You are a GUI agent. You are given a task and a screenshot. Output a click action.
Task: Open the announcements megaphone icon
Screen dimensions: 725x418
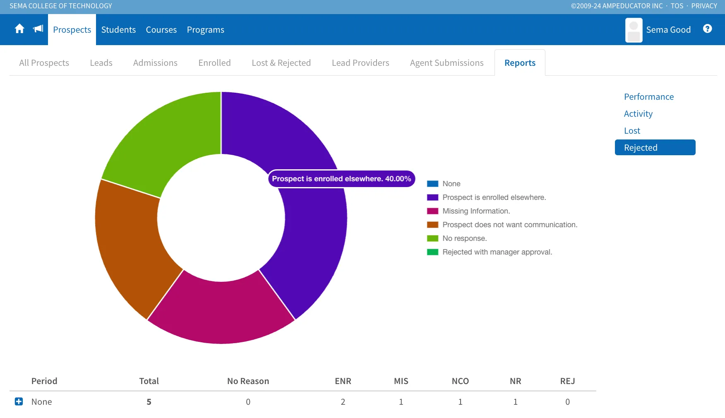click(x=38, y=29)
